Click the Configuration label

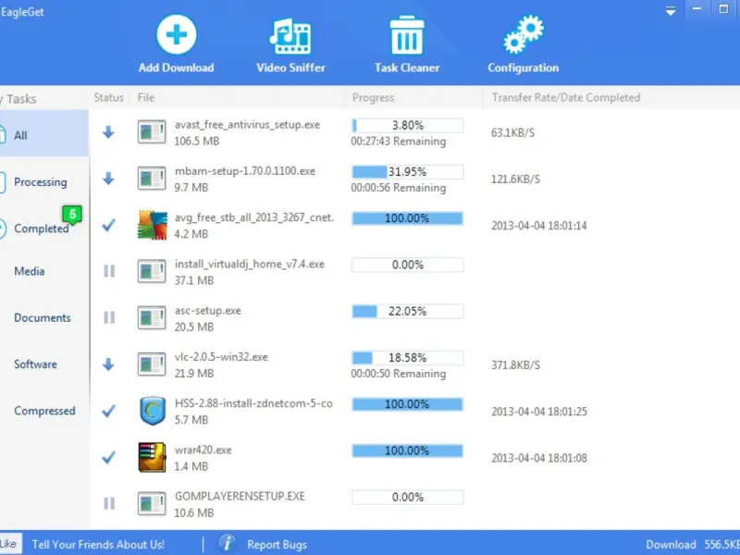[523, 68]
